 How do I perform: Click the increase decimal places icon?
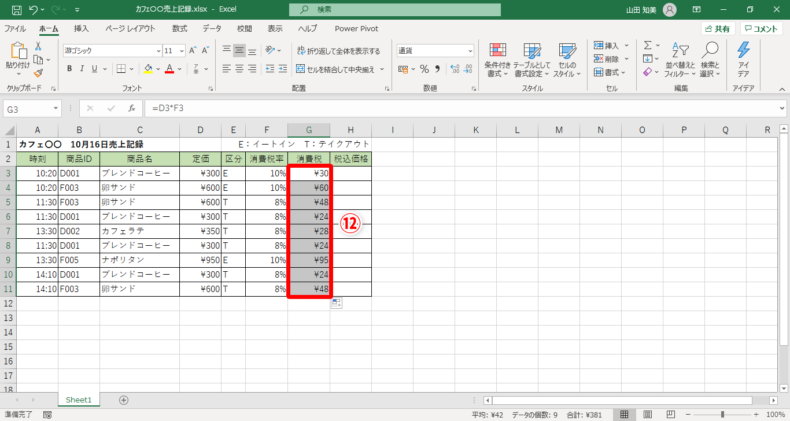(455, 69)
